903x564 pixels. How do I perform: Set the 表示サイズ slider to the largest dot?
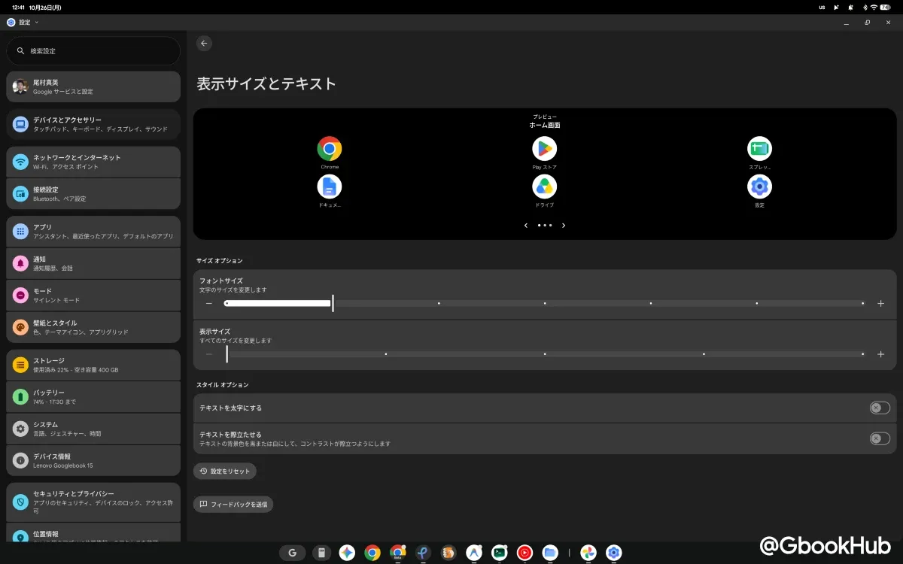click(x=863, y=354)
